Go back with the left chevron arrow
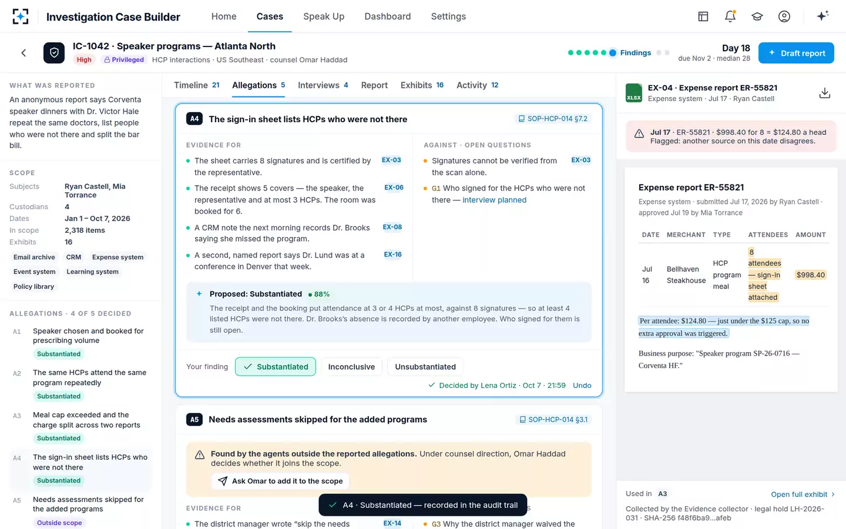846x529 pixels. tap(23, 53)
